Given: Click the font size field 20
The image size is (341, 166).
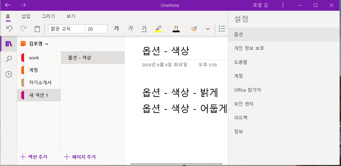Looking at the screenshot, I should coord(96,29).
